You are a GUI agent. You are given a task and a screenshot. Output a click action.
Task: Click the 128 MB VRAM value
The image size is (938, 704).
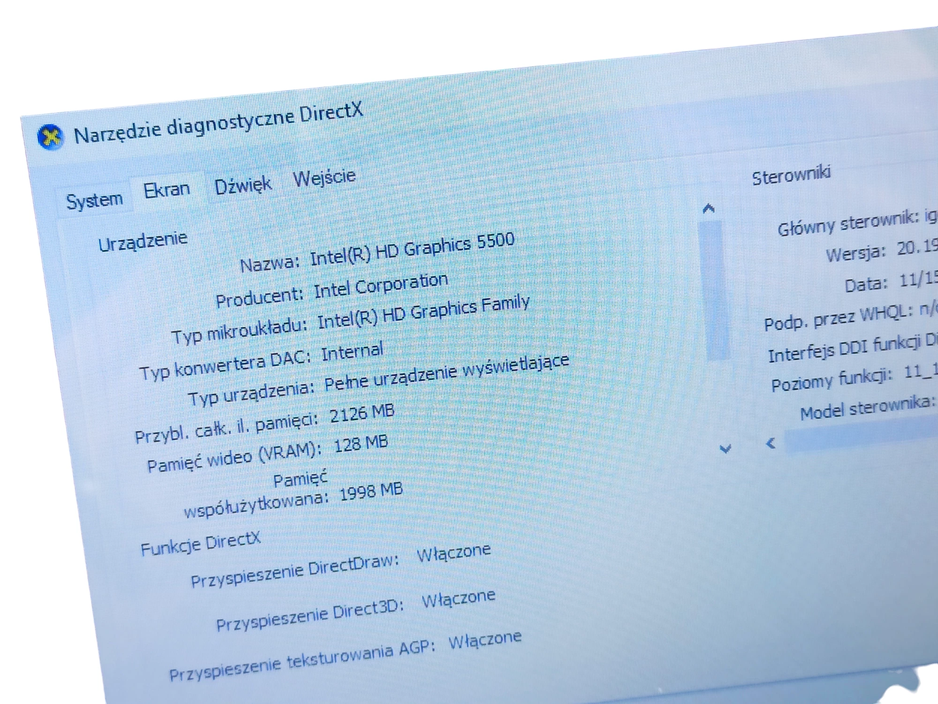click(361, 444)
